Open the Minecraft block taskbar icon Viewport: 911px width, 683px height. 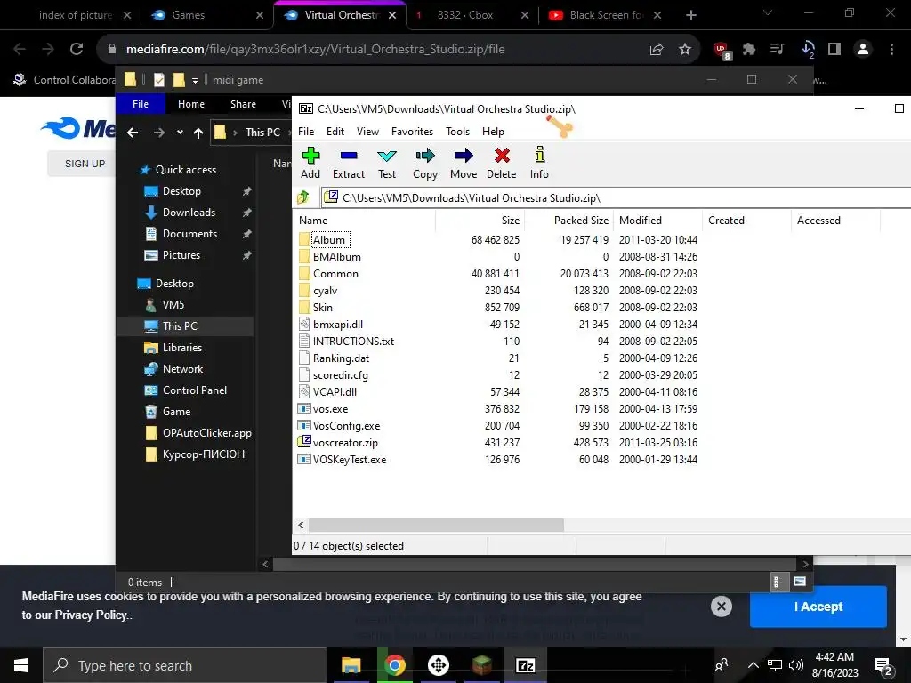(x=481, y=665)
